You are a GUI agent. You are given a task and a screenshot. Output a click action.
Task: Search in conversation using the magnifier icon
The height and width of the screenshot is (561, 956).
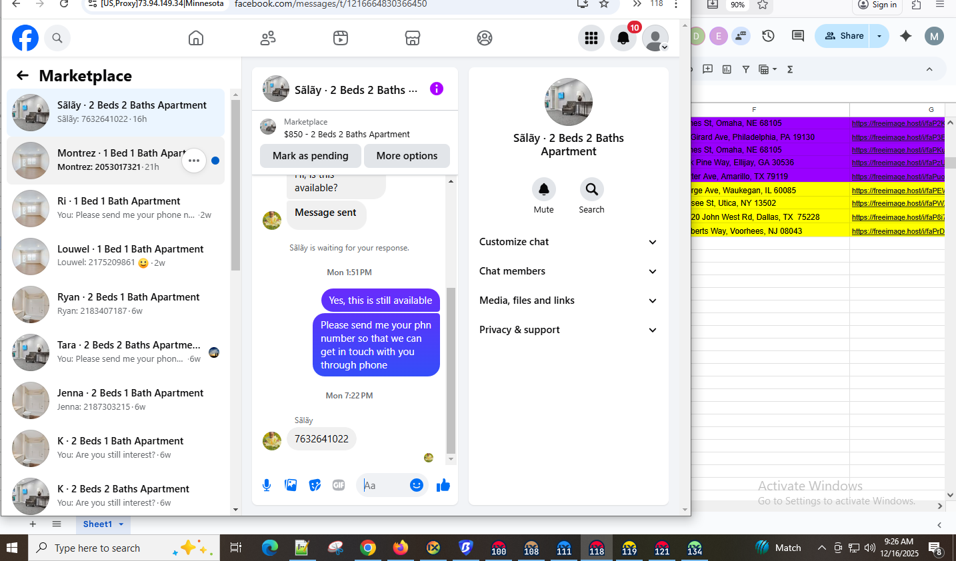pos(591,189)
